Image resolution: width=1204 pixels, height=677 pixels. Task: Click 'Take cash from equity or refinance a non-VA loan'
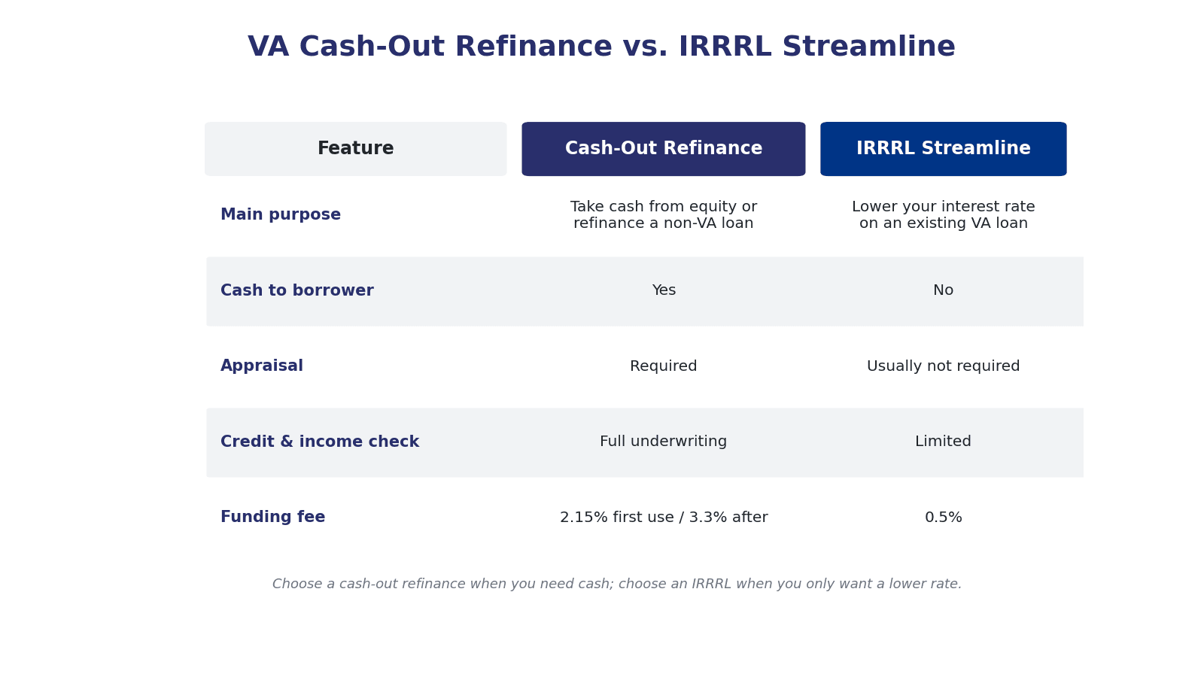[x=664, y=215]
